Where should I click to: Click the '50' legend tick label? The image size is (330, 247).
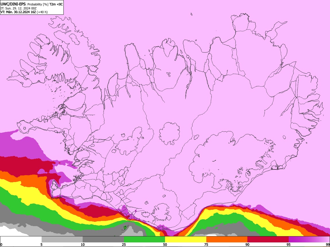point(165,244)
